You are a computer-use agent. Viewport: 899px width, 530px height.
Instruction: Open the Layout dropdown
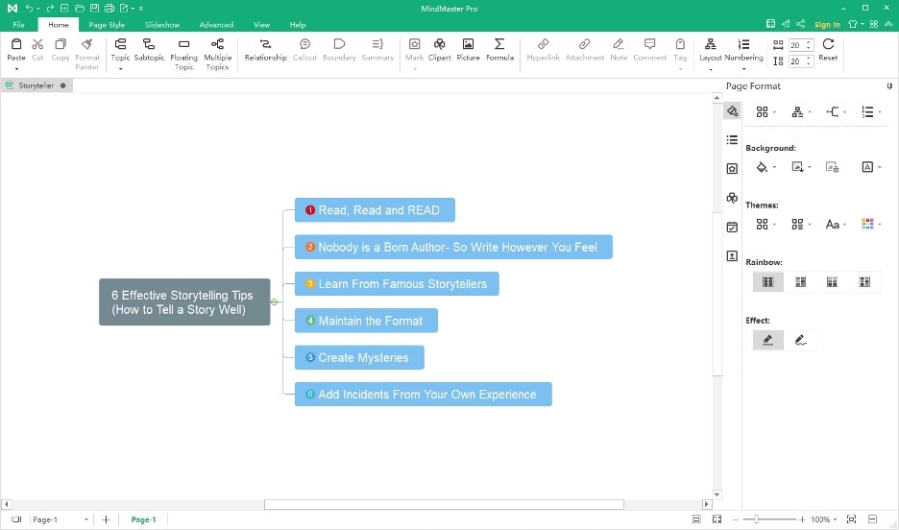[x=711, y=69]
